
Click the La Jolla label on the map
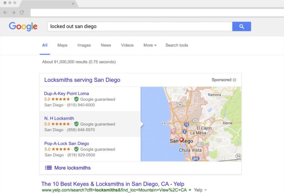click(168, 123)
